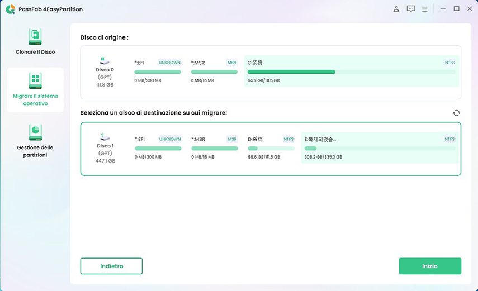Click the MSR partition on Disco 1
Viewport: 478px width, 291px height.
click(x=214, y=147)
